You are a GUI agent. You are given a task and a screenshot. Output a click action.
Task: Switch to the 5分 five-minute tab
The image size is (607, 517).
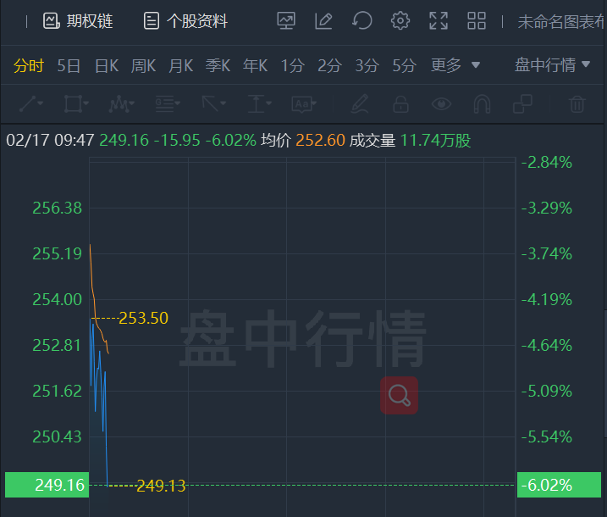[x=404, y=65]
